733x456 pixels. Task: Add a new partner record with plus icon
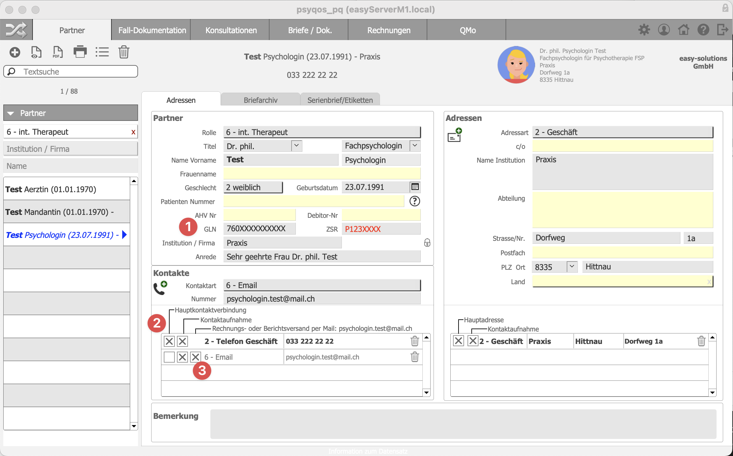(x=15, y=52)
